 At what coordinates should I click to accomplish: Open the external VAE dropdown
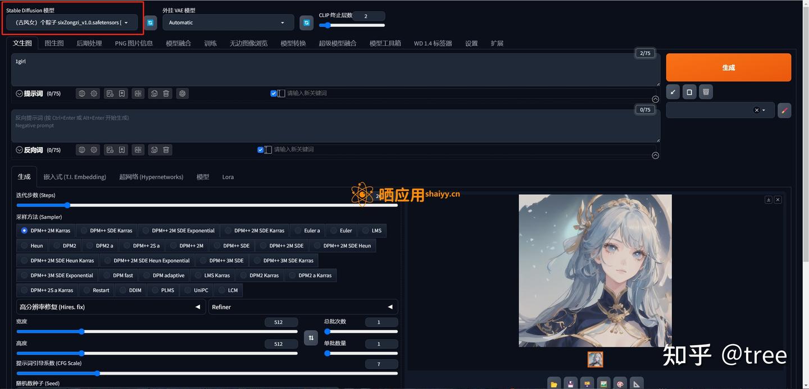228,22
